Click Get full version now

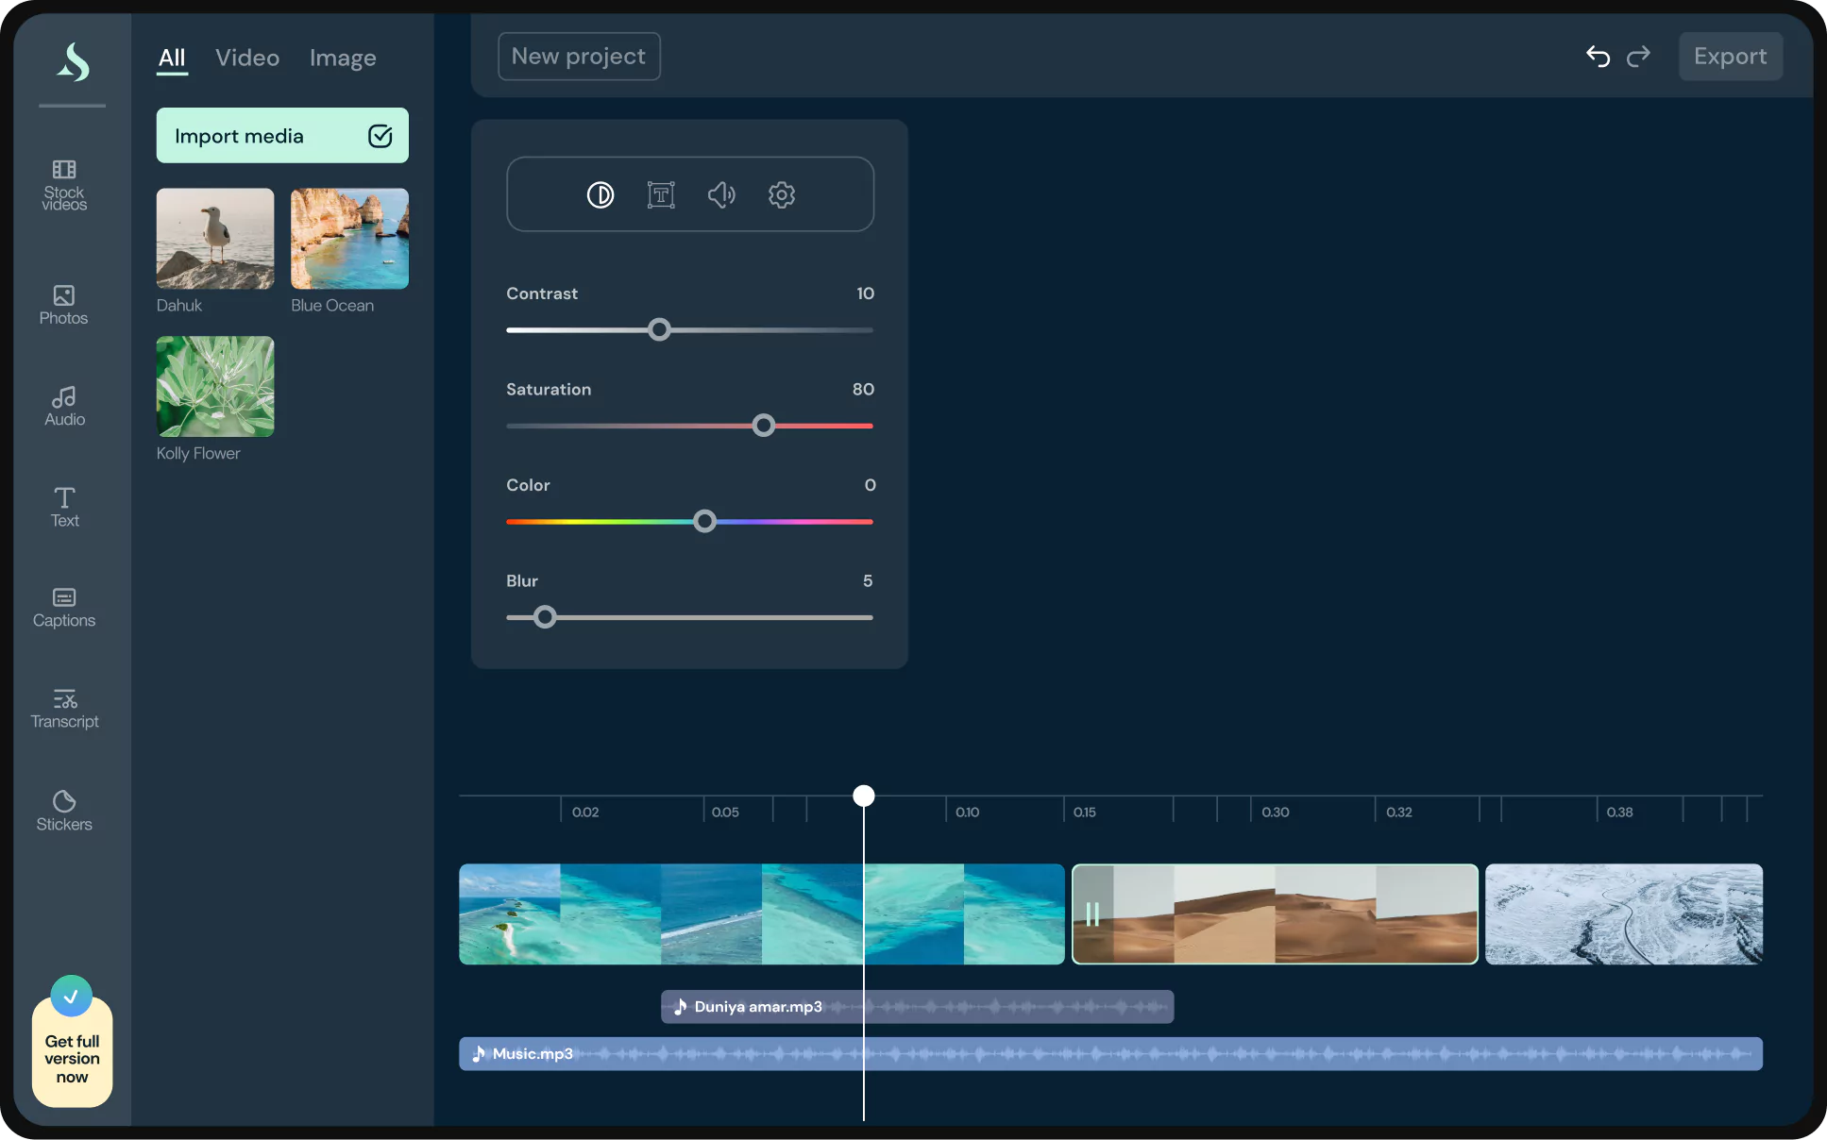[x=72, y=1058]
